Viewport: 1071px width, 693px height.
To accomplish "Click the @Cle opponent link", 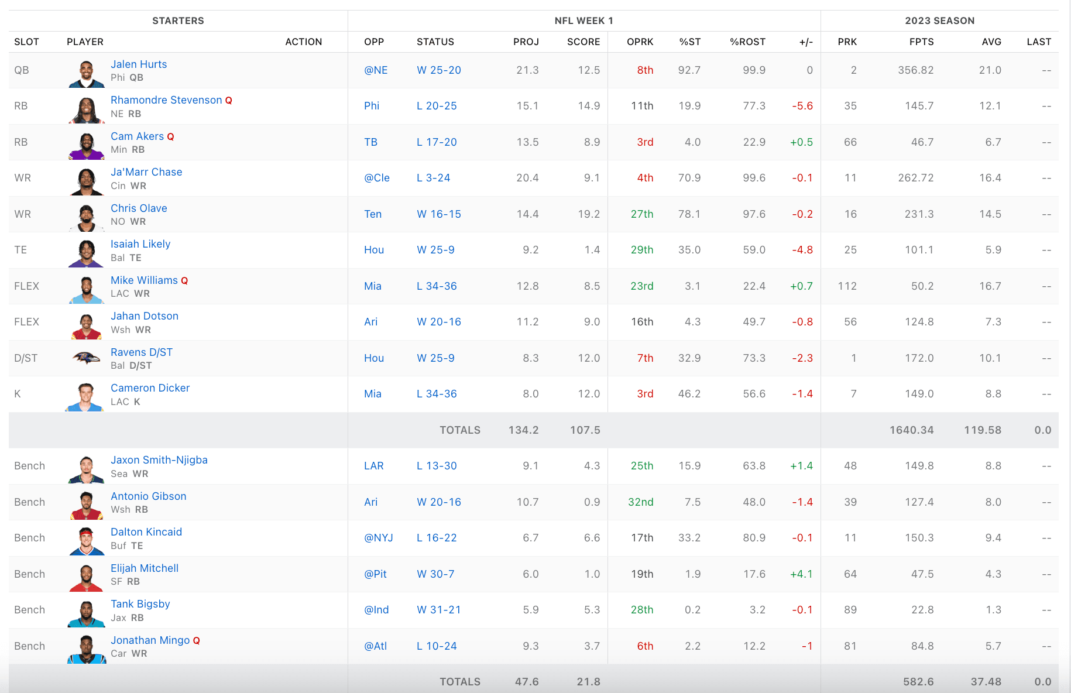I will (x=377, y=178).
